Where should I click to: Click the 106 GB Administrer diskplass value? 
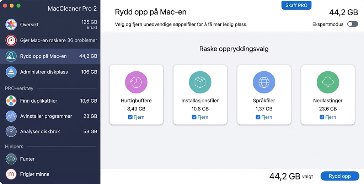[89, 72]
